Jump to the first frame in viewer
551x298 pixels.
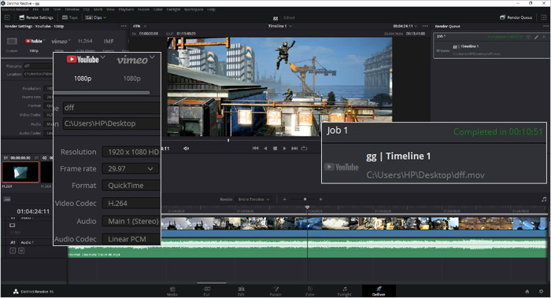tap(256, 149)
